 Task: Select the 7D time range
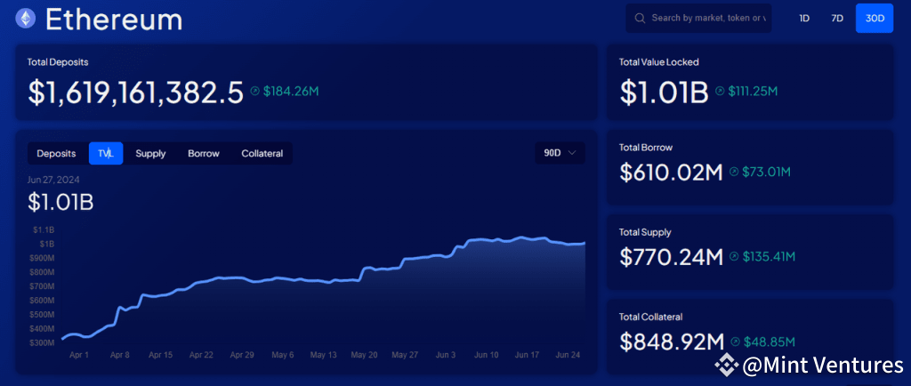[836, 18]
